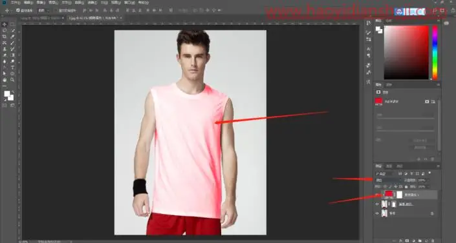Select the Zoom magnifier tool
This screenshot has height=243, width=456.
12,80
